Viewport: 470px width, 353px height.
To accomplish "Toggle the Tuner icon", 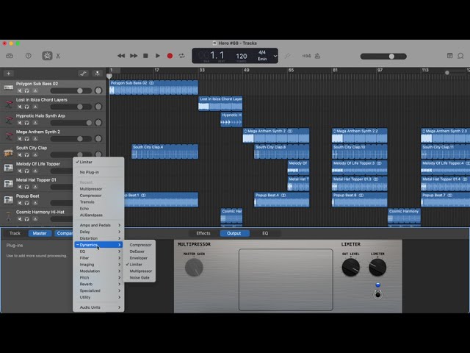I will pyautogui.click(x=287, y=56).
